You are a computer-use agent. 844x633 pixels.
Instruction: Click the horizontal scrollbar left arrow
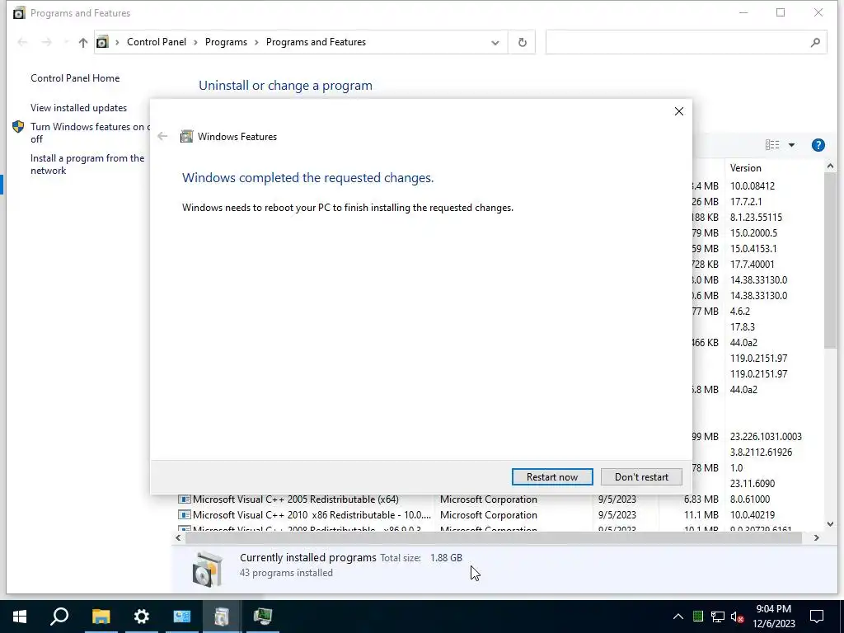[x=178, y=537]
